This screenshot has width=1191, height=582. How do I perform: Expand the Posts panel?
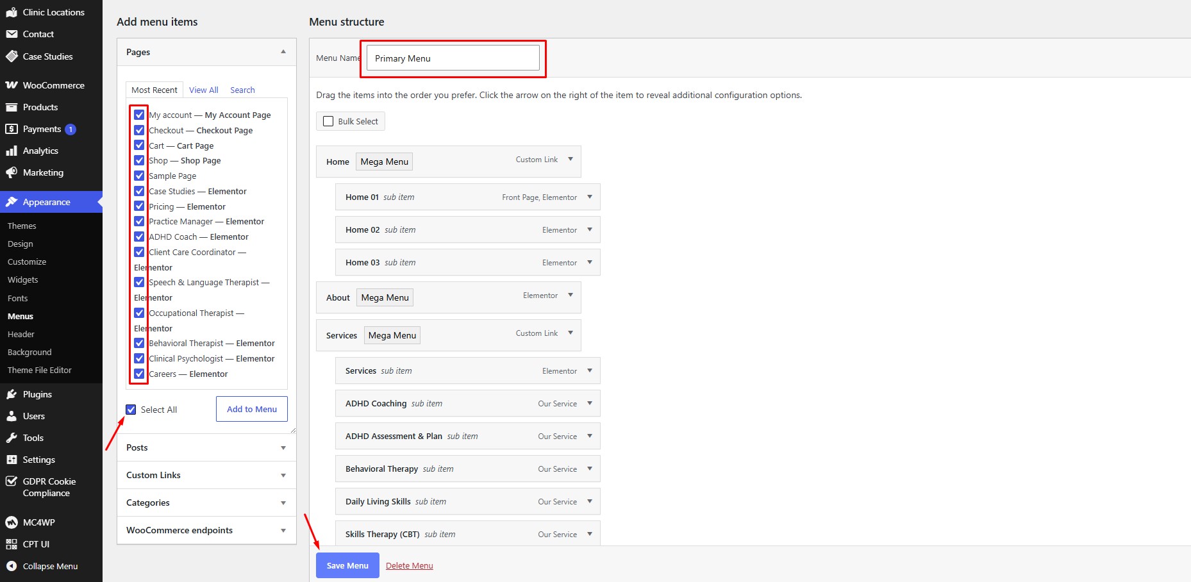point(283,448)
